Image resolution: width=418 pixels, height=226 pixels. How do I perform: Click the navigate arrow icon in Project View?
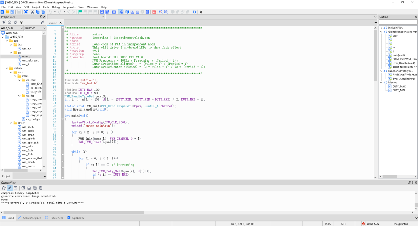[x=3, y=22]
